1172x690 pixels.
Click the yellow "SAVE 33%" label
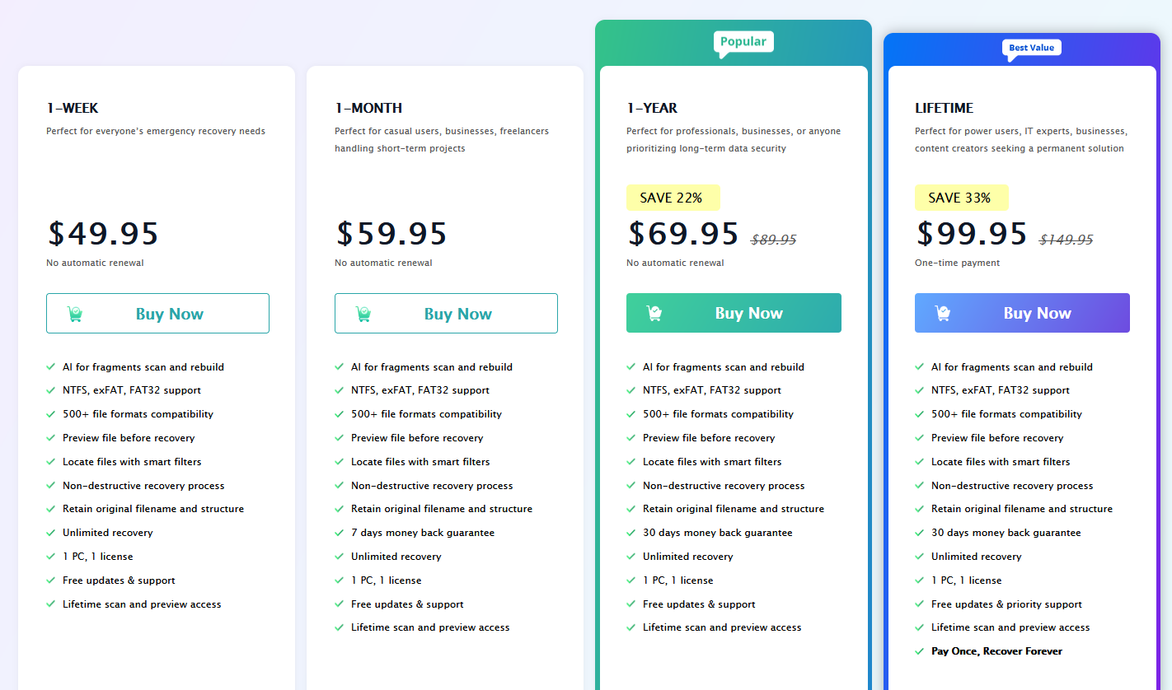pos(960,198)
